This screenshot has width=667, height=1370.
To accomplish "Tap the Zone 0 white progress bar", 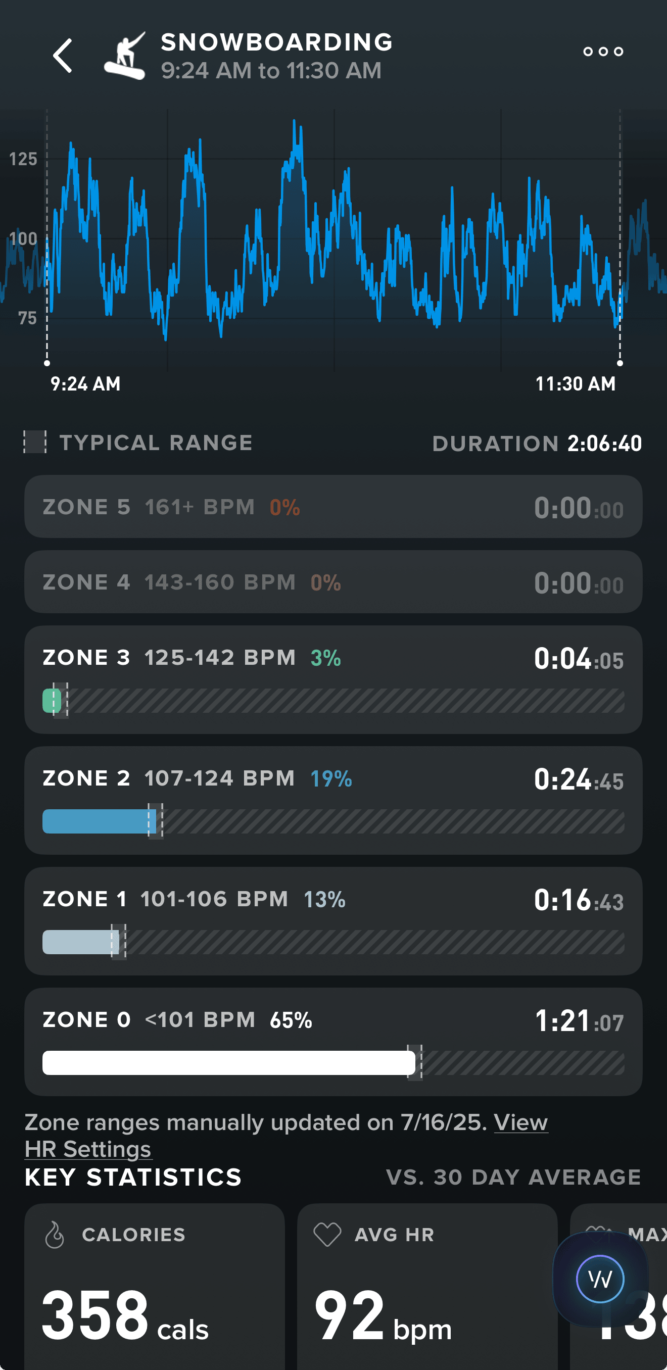I will click(229, 1062).
